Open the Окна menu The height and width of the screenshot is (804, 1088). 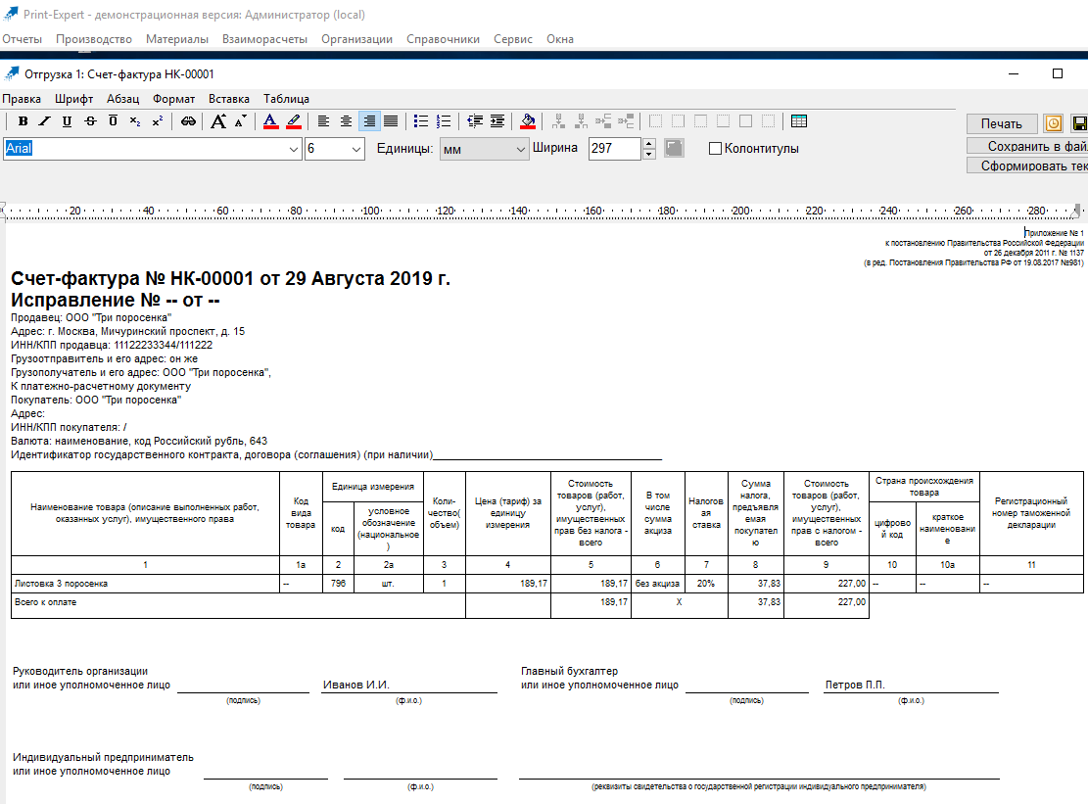pos(560,39)
